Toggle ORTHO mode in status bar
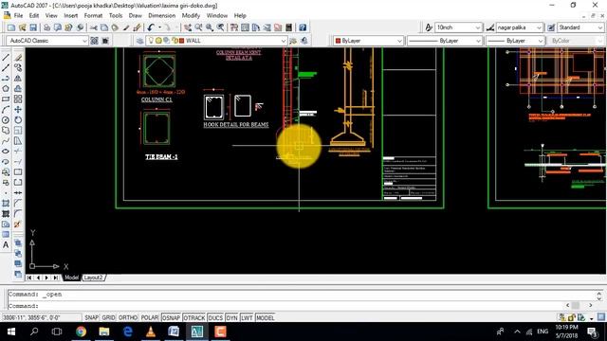Viewport: 607px width, 341px height. click(x=128, y=318)
